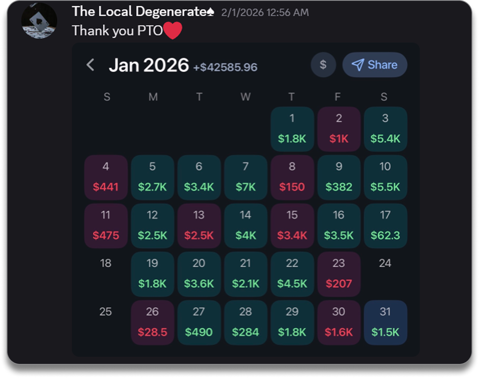The image size is (479, 378).
Task: Click the +$42585.96 monthly total
Action: point(225,67)
